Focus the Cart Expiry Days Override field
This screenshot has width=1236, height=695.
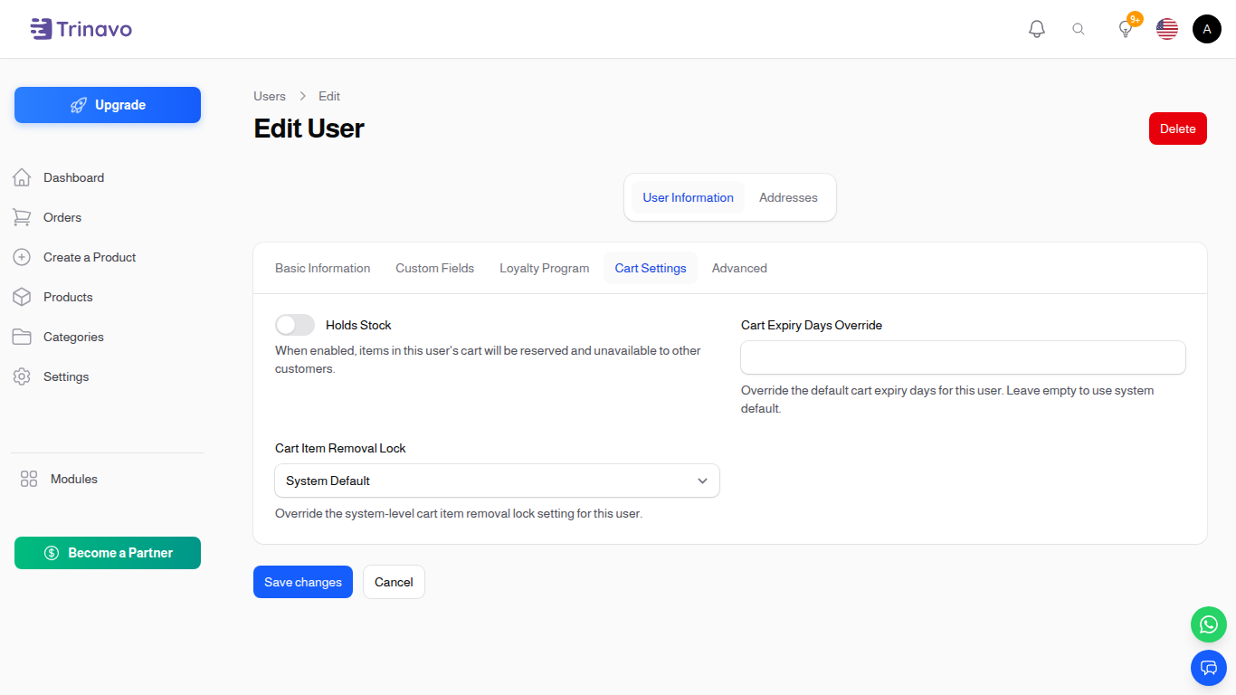point(963,357)
